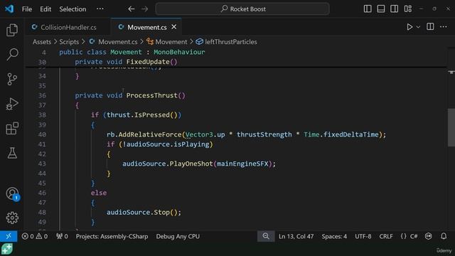Switch to the CollisionHandler.cs tab

pos(68,27)
